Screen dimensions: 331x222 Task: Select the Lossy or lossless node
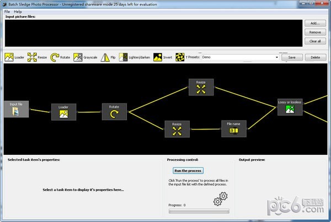pyautogui.click(x=290, y=107)
